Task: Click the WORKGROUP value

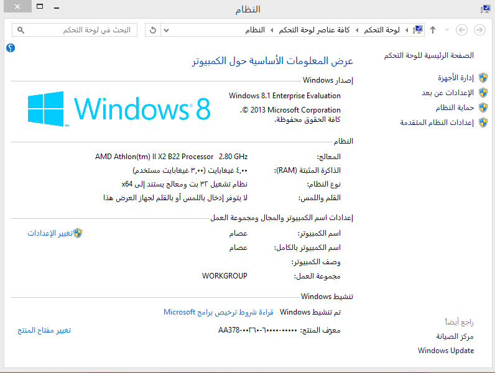Action: (224, 276)
